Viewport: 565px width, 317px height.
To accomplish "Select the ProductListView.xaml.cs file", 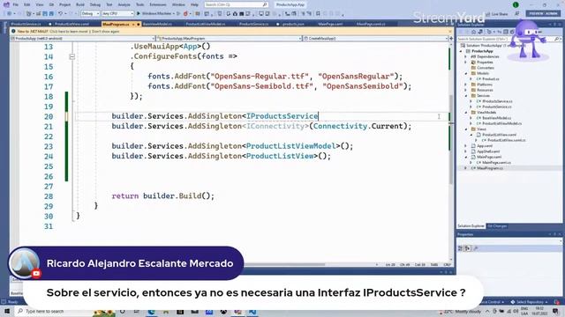I will pyautogui.click(x=506, y=140).
